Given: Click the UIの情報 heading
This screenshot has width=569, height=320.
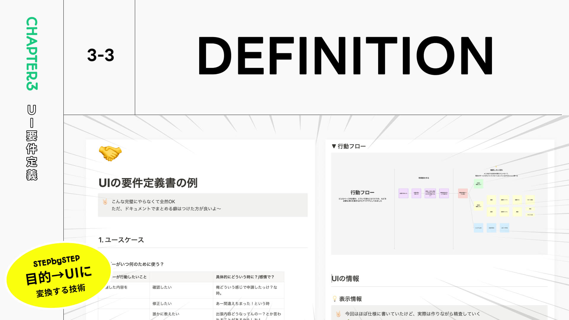Looking at the screenshot, I should tap(346, 279).
